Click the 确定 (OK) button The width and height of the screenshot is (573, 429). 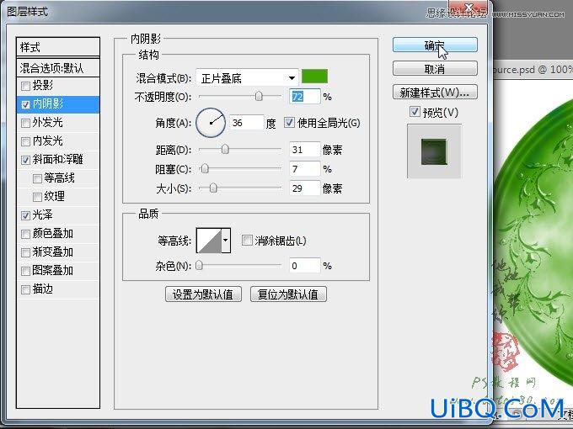pos(435,45)
